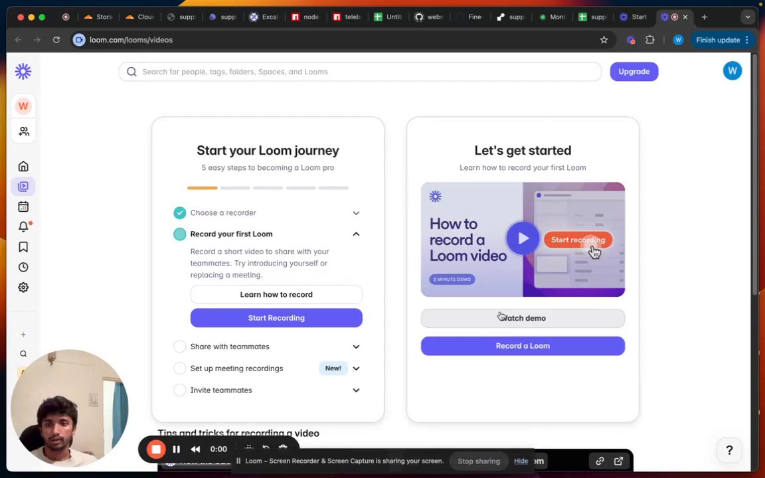This screenshot has height=478, width=765.
Task: Open Meetings calendar icon in sidebar
Action: [x=23, y=207]
